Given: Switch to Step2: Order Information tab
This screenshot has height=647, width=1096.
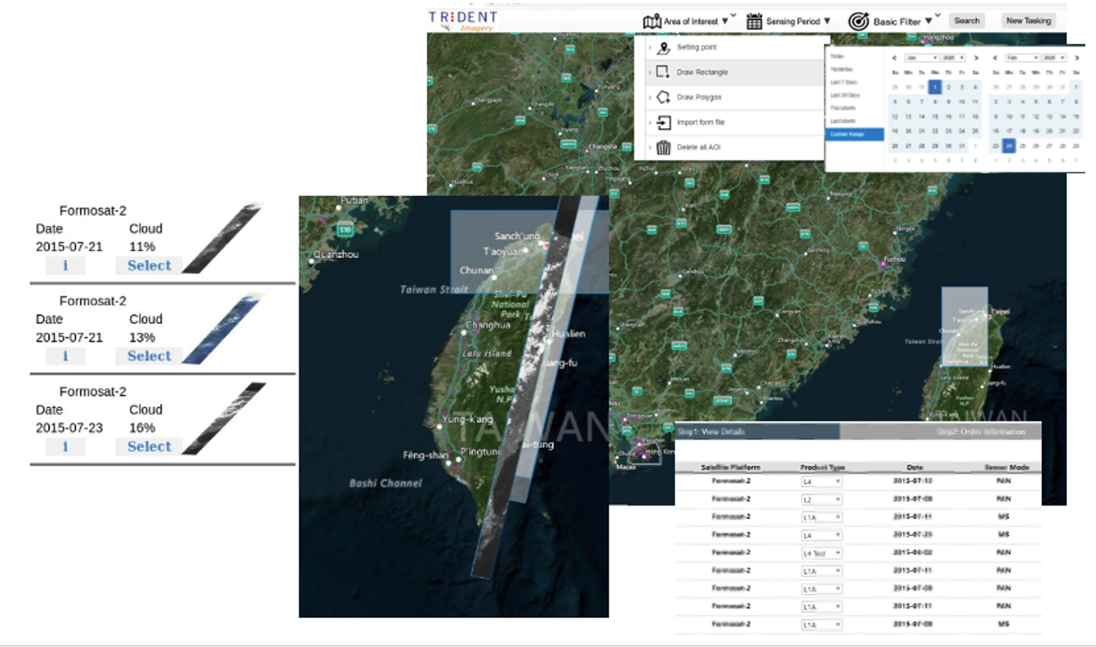Looking at the screenshot, I should coord(980,432).
